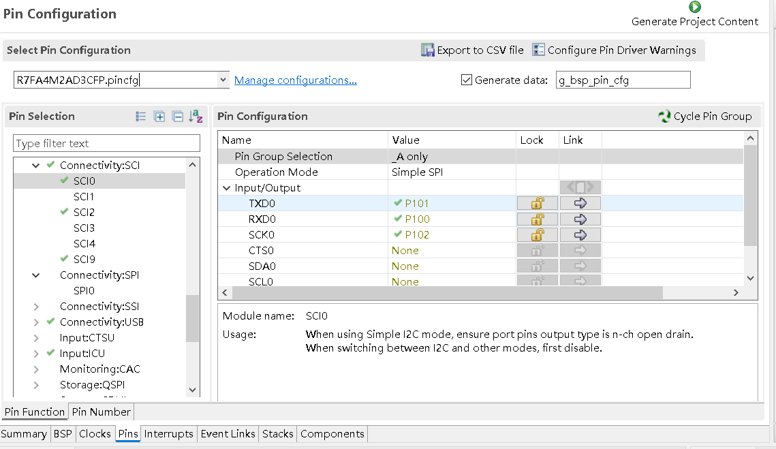
Task: Switch to the Components tab
Action: click(332, 433)
